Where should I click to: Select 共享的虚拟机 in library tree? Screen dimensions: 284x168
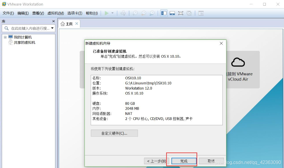tap(24, 42)
